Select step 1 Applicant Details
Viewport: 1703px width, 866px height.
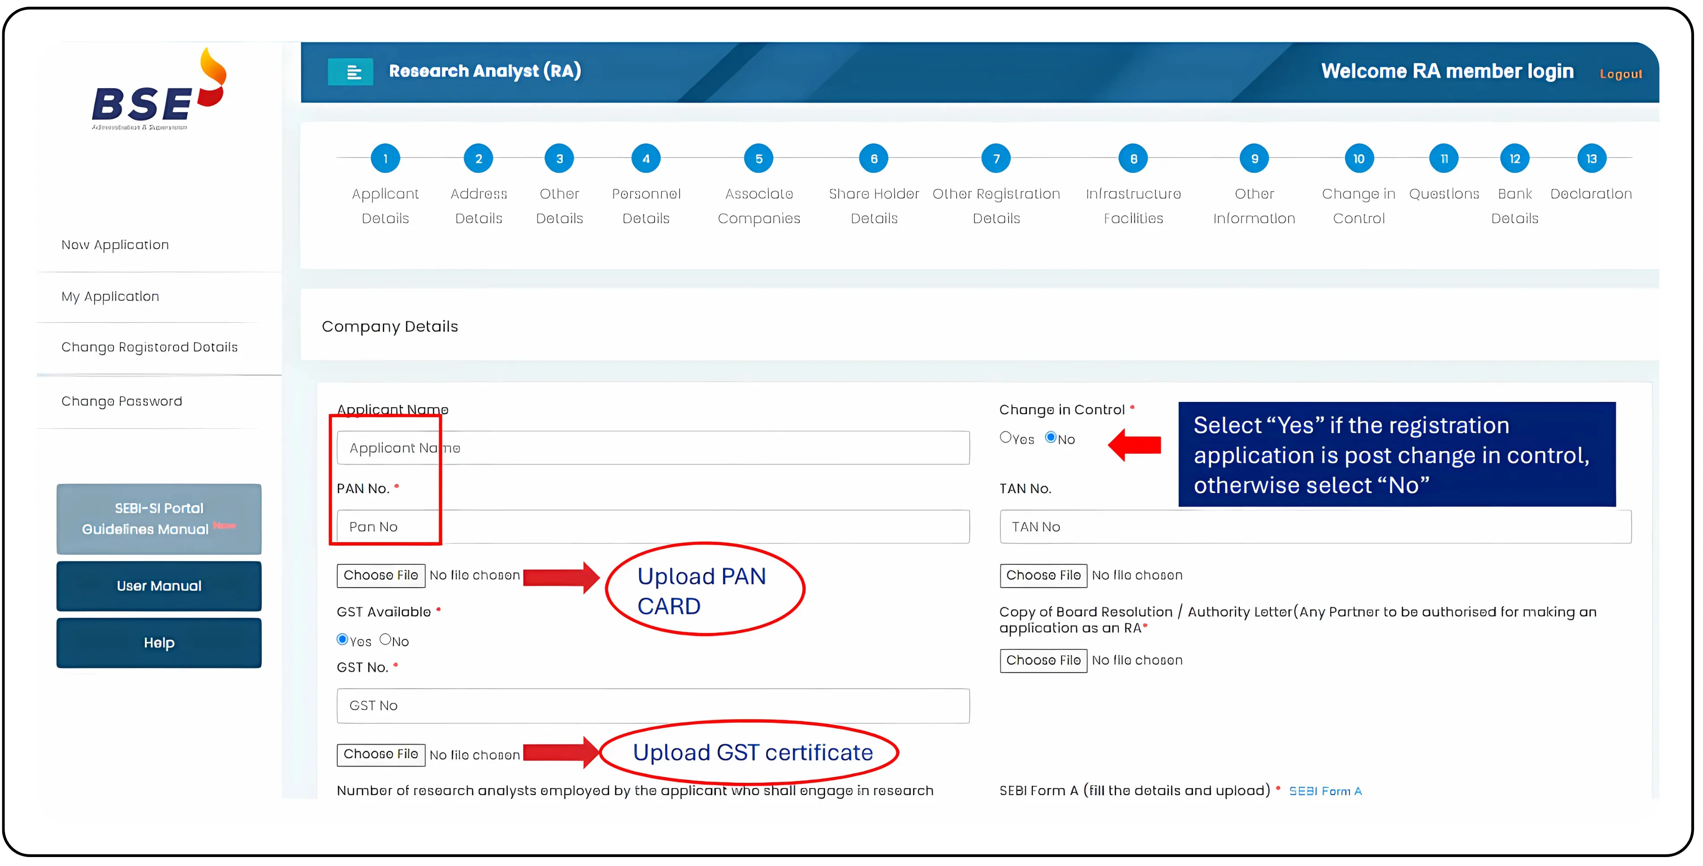pyautogui.click(x=385, y=158)
